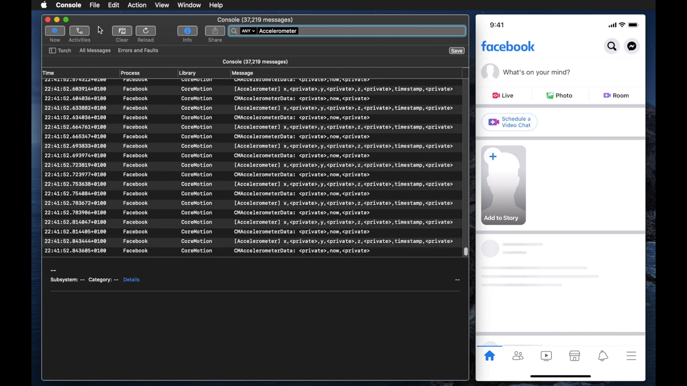
Task: Click the log table vertical scrollbar
Action: (466, 251)
